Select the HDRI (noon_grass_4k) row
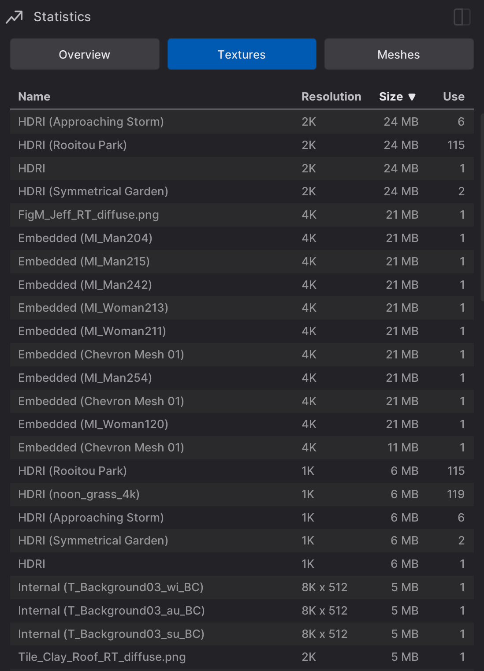484x671 pixels. click(79, 494)
